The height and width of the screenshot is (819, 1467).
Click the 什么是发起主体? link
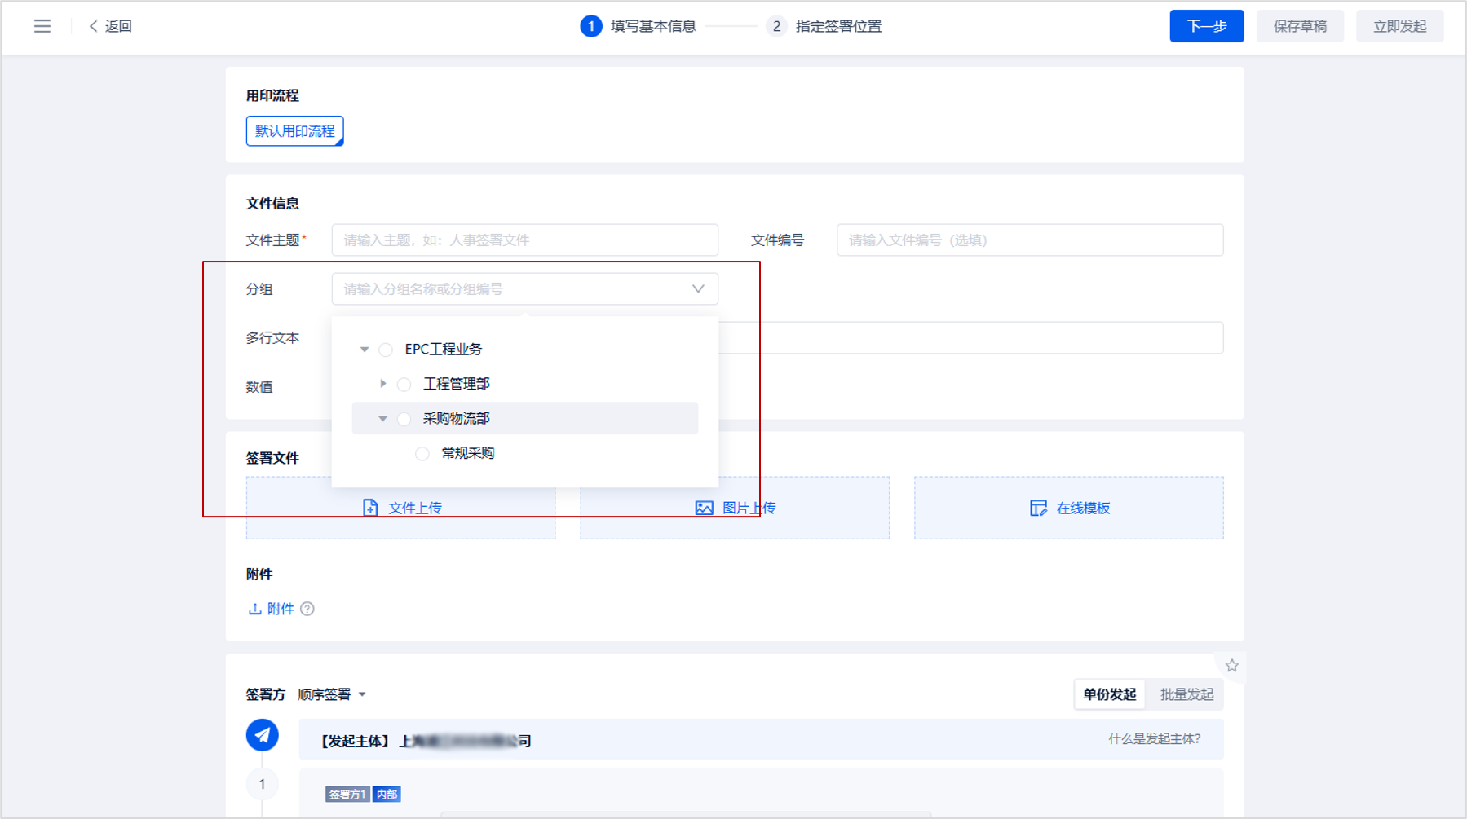pos(1154,739)
